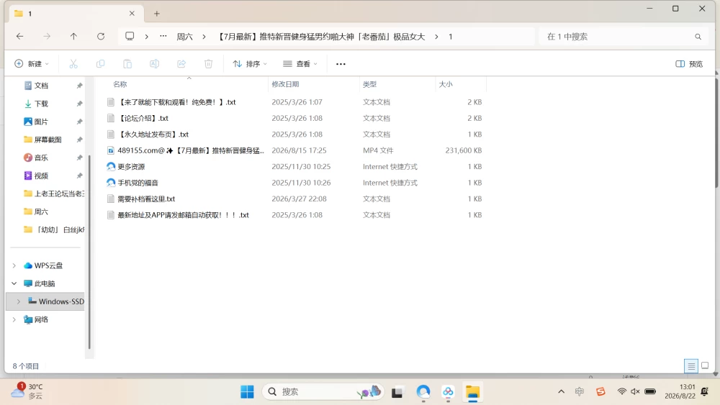The image size is (720, 405).
Task: Open the Task View icon on the taskbar
Action: pos(397,392)
